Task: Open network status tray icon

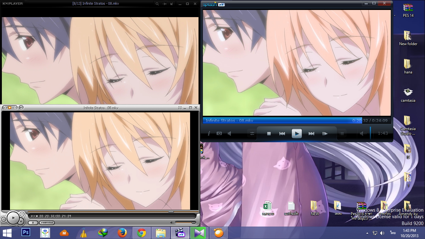Action: 375,233
